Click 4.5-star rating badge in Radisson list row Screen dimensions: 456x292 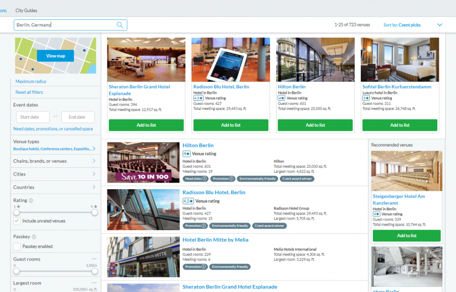click(x=188, y=201)
